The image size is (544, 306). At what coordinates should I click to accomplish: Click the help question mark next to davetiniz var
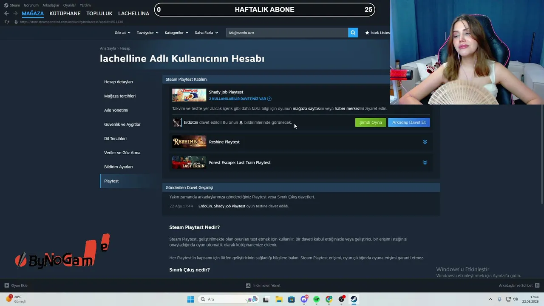tap(269, 99)
